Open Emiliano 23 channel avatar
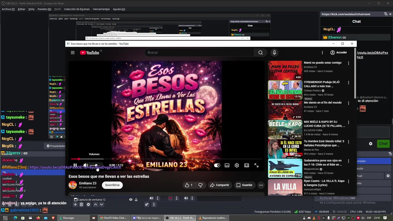 pyautogui.click(x=72, y=185)
